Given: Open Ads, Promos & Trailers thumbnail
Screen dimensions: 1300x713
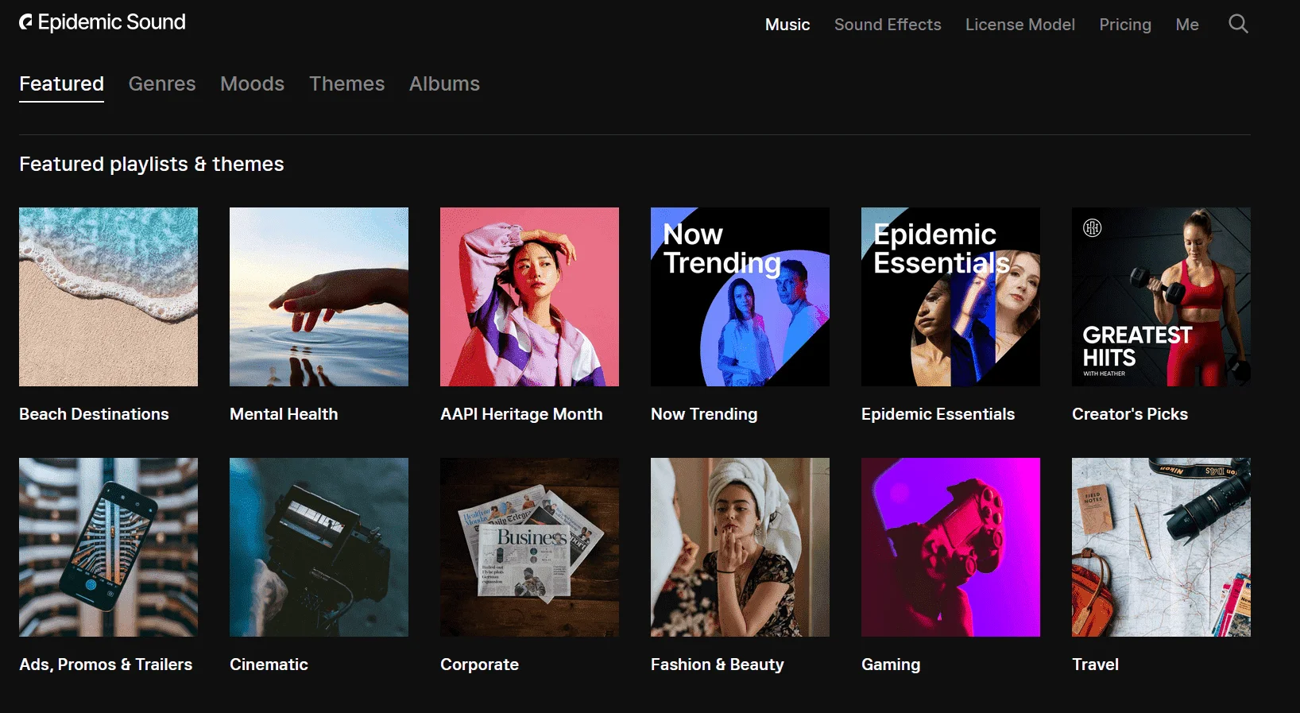Looking at the screenshot, I should (108, 547).
